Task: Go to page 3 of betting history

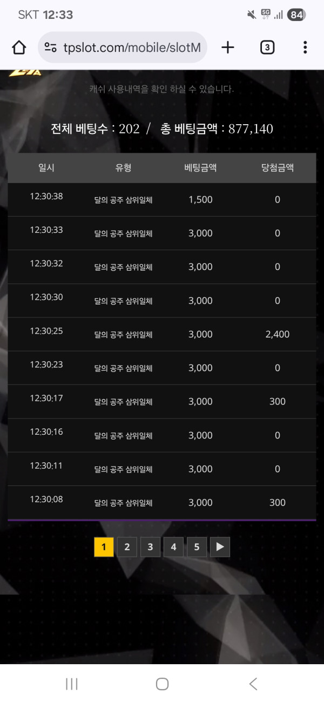Action: point(150,547)
